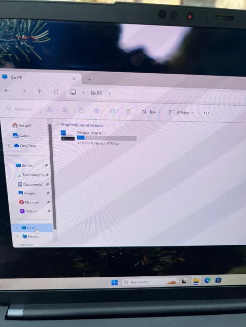Click chevron after Ce PC in address bar
Screen dimensions: 246x327
(x=110, y=94)
